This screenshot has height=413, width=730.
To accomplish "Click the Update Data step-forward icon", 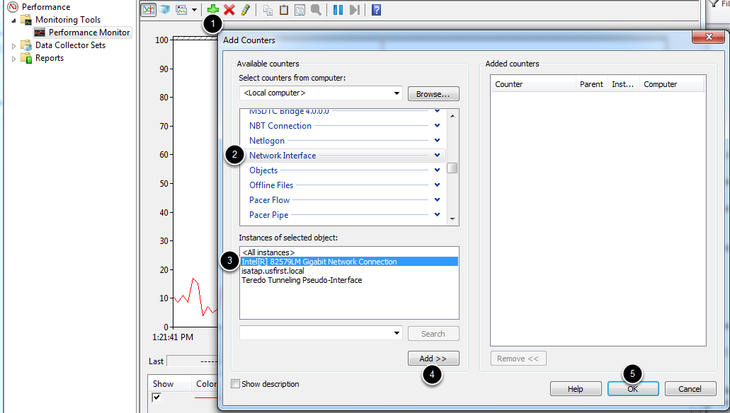I will [x=354, y=9].
